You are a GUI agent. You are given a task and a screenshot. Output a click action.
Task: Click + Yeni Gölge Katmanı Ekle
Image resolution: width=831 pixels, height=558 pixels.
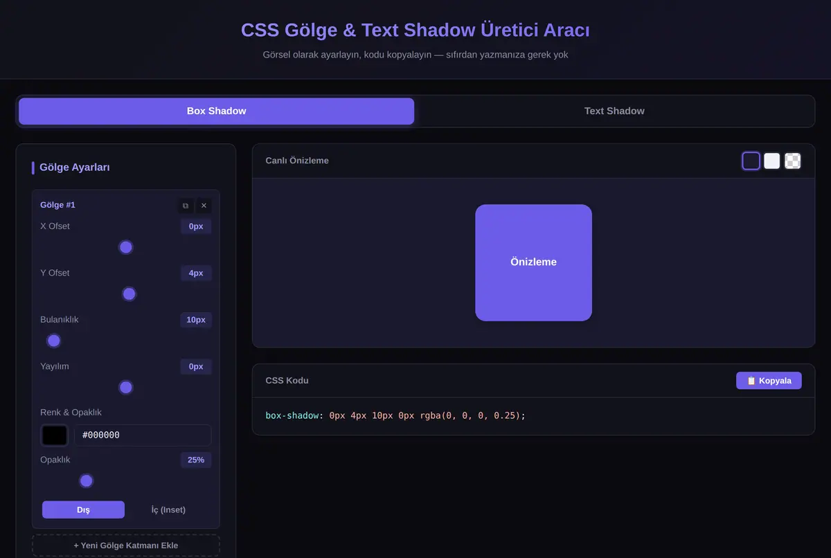126,546
